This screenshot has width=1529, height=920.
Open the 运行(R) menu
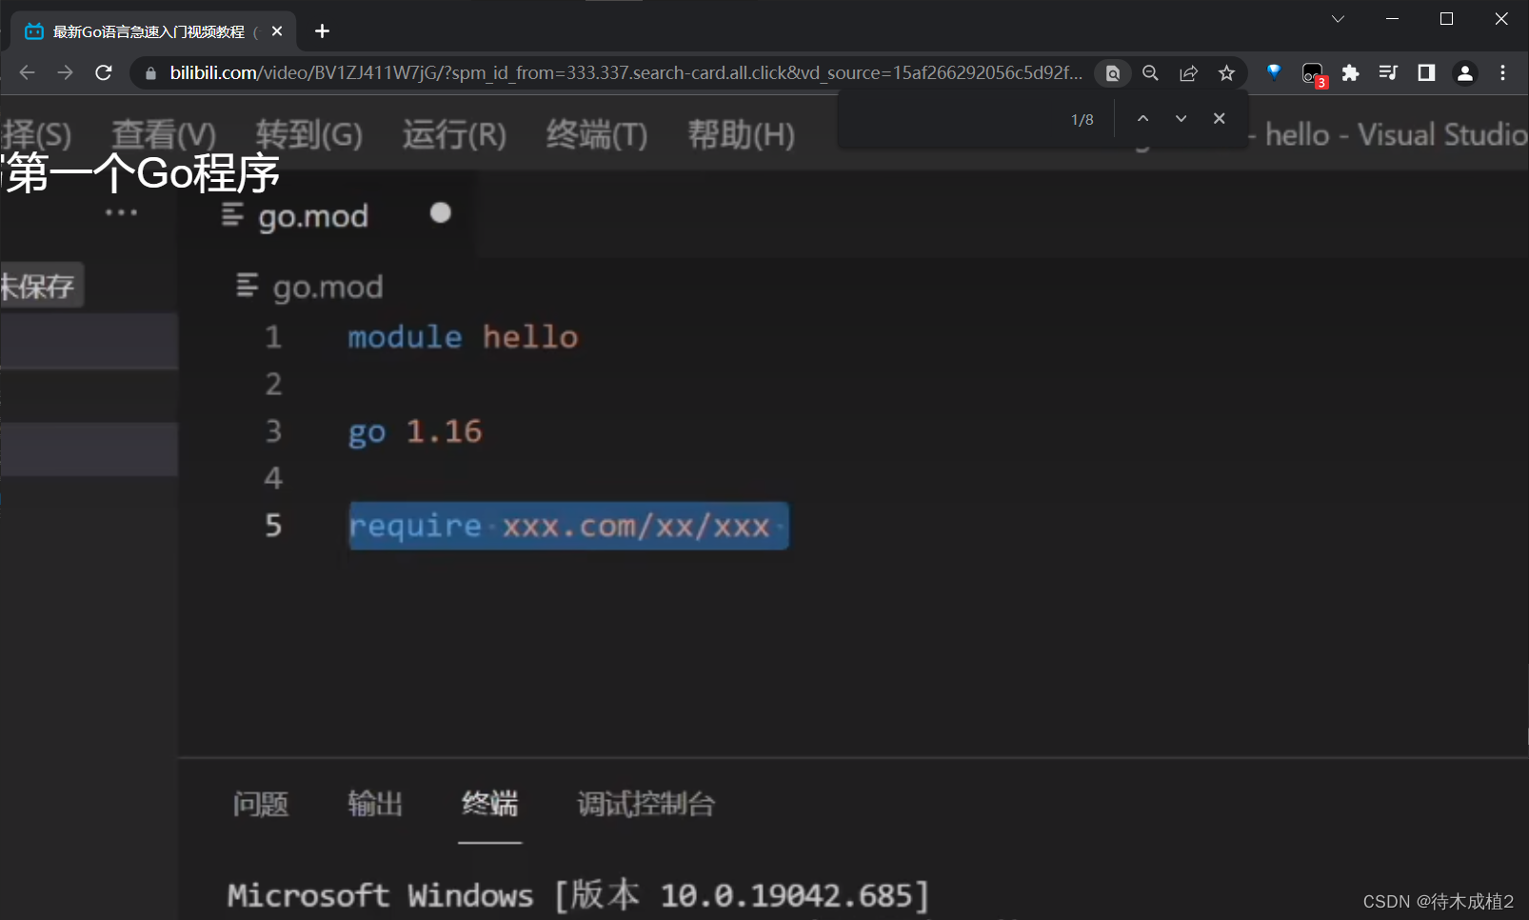[x=454, y=134]
